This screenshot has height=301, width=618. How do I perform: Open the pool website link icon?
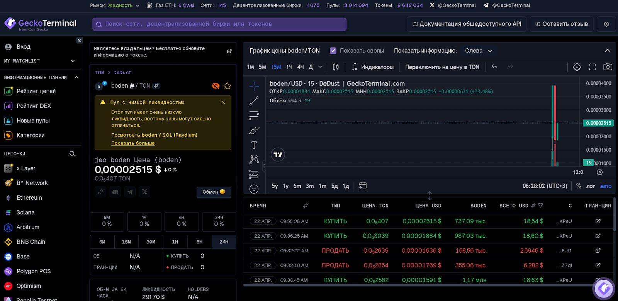coord(100,192)
